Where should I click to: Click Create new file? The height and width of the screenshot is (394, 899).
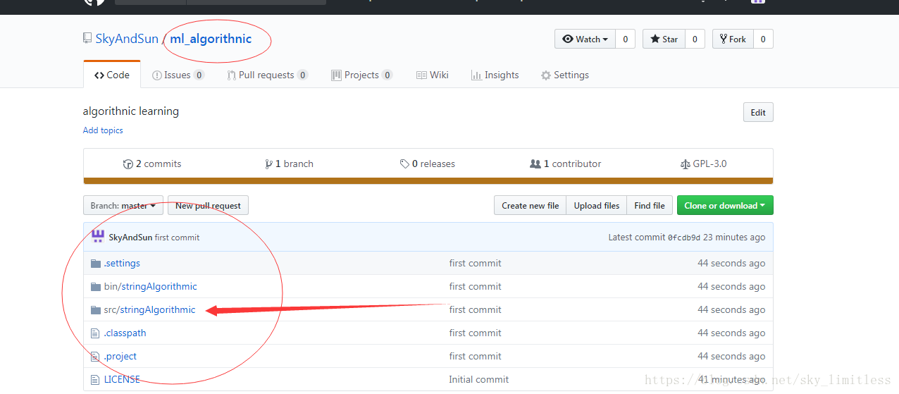[x=530, y=206]
